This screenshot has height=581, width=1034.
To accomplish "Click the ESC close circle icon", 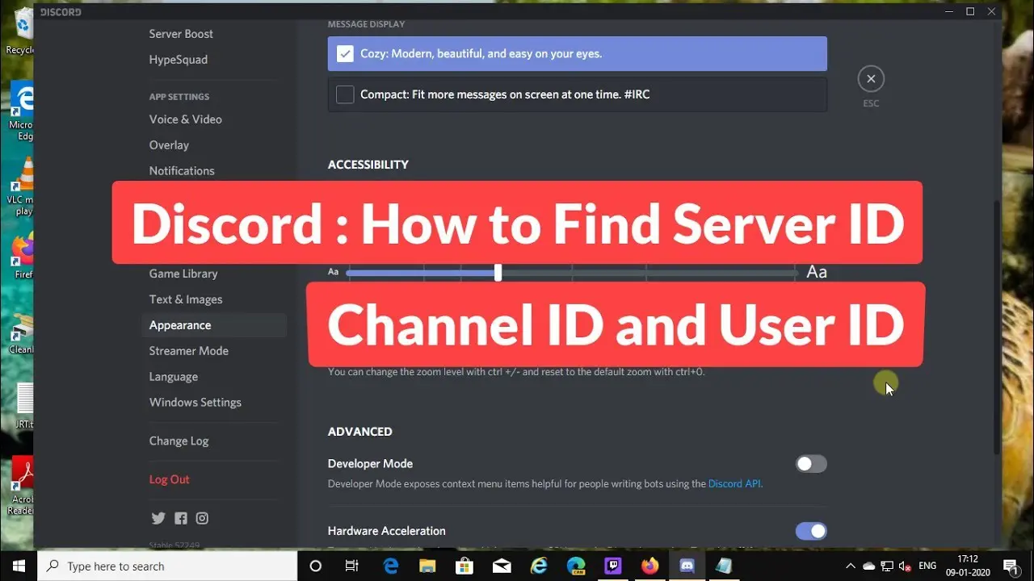I will tap(871, 78).
